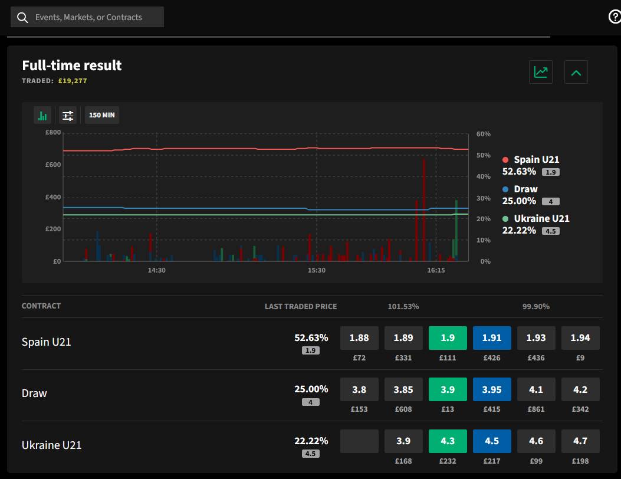Click the green 3.9 Draw price
The height and width of the screenshot is (479, 621).
[448, 389]
